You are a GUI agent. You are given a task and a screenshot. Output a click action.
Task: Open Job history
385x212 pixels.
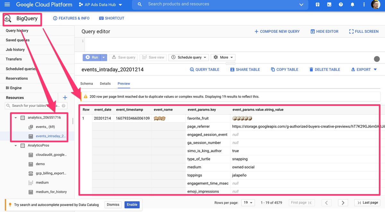click(15, 50)
